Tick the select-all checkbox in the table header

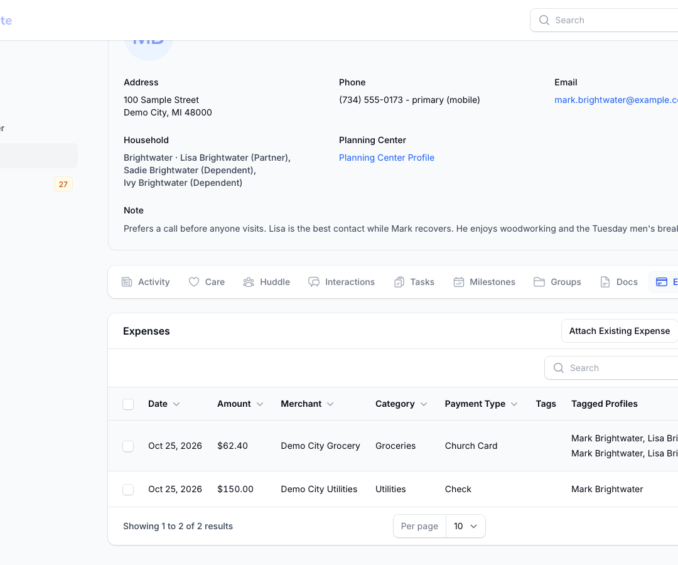(x=128, y=404)
